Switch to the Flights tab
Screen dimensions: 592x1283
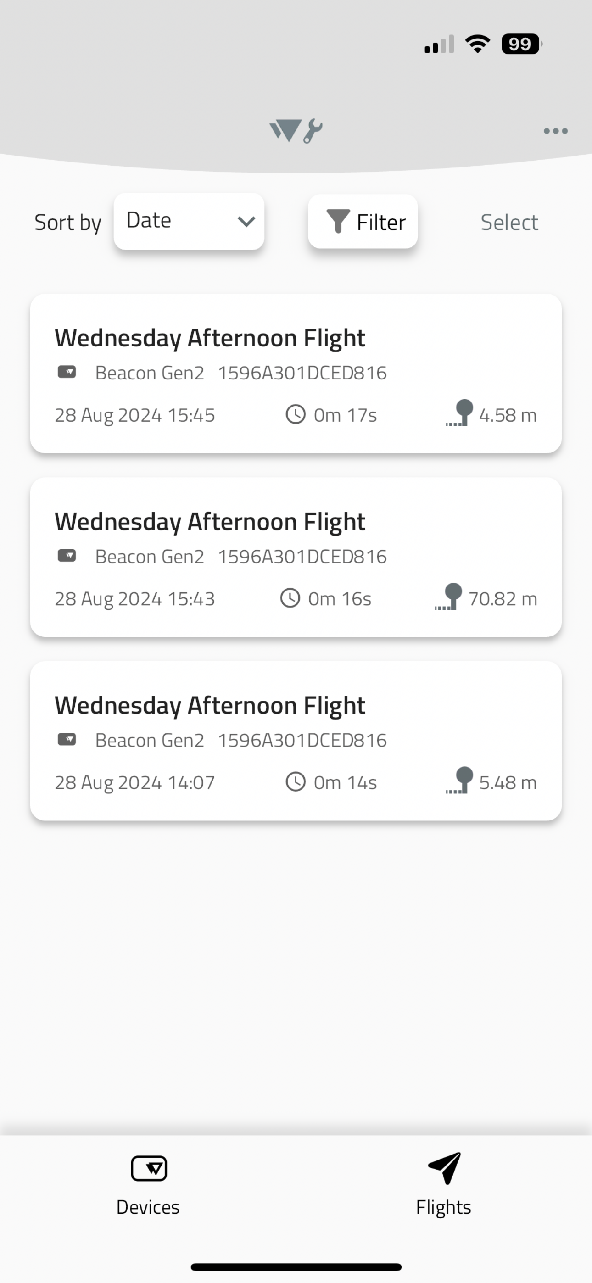(x=443, y=1185)
